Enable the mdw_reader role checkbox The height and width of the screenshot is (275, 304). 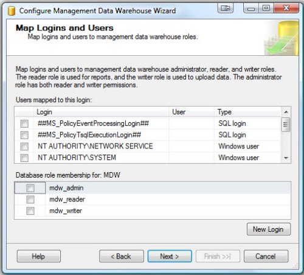click(x=30, y=200)
